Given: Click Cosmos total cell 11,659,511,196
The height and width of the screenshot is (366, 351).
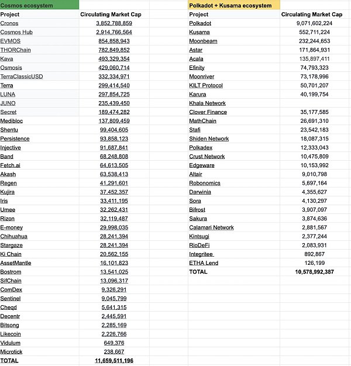Looking at the screenshot, I should tap(114, 361).
